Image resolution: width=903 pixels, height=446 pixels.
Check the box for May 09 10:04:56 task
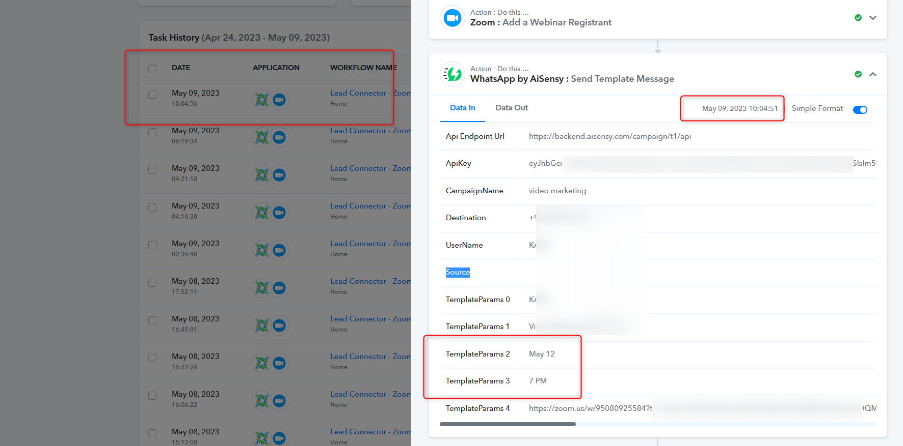pyautogui.click(x=152, y=95)
